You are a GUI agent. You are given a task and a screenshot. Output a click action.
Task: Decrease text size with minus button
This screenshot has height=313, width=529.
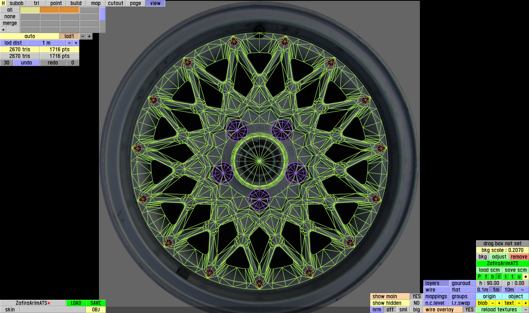coord(519,303)
